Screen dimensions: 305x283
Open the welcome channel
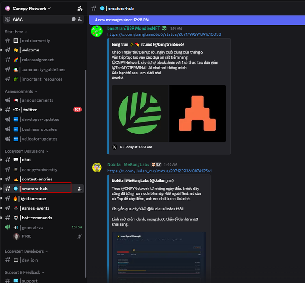pos(43,50)
